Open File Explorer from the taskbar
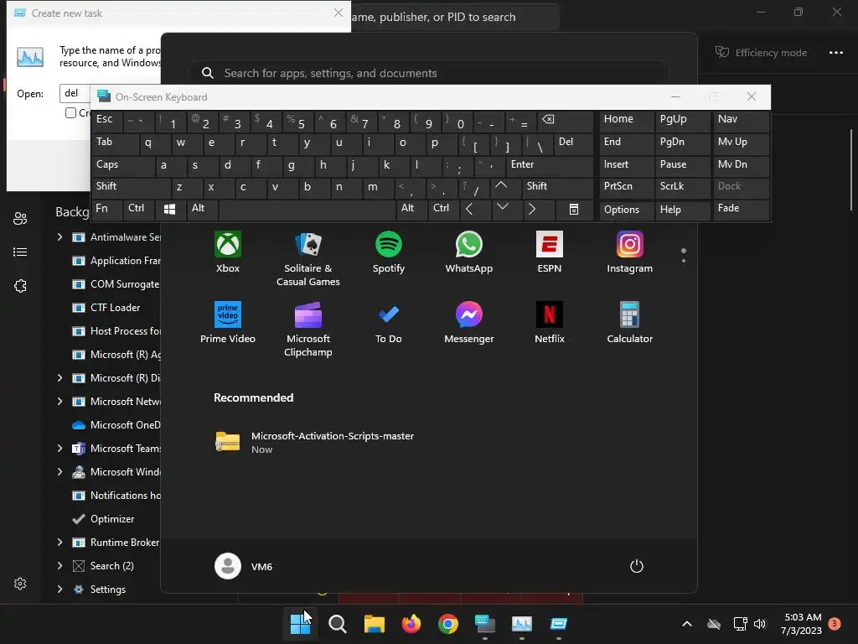 (375, 624)
